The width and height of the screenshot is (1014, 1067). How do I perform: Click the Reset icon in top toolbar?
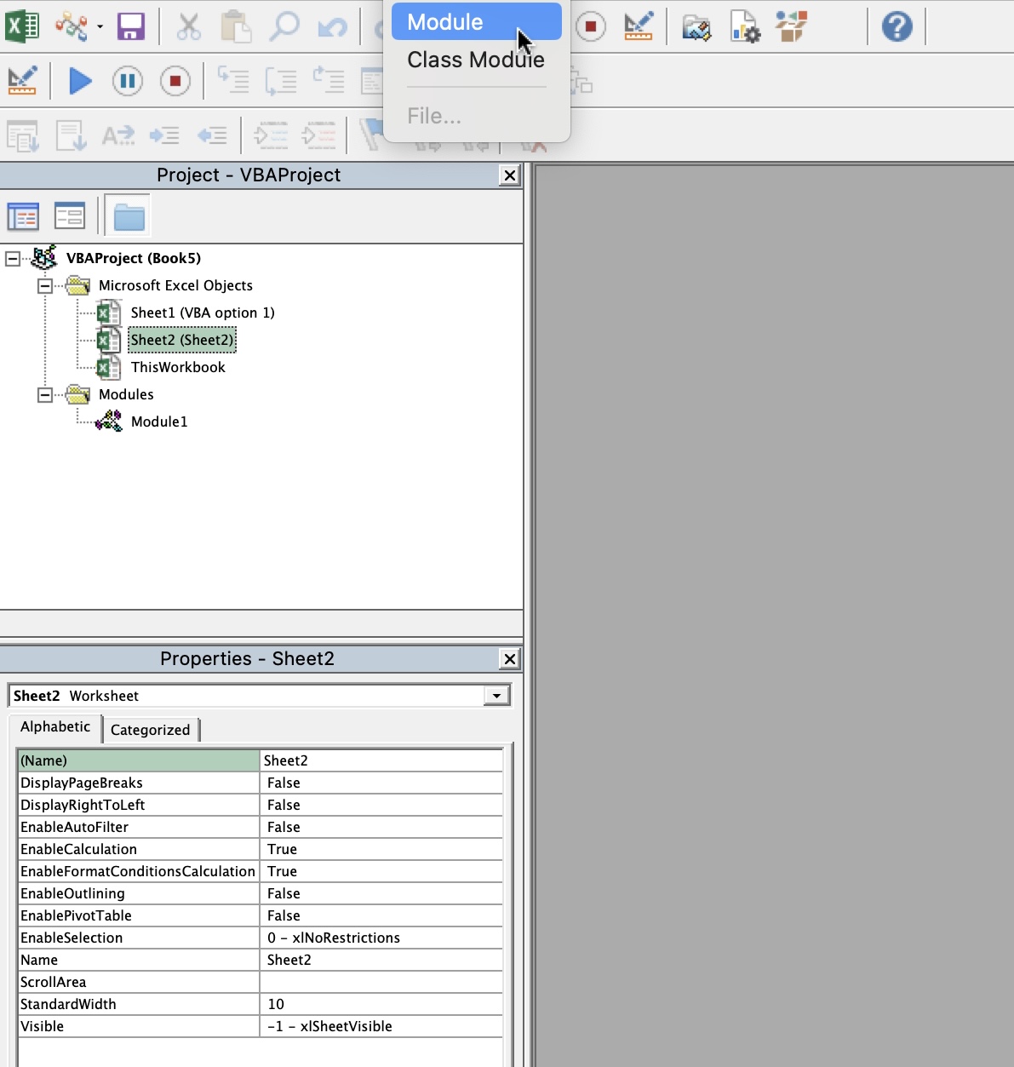[x=590, y=26]
